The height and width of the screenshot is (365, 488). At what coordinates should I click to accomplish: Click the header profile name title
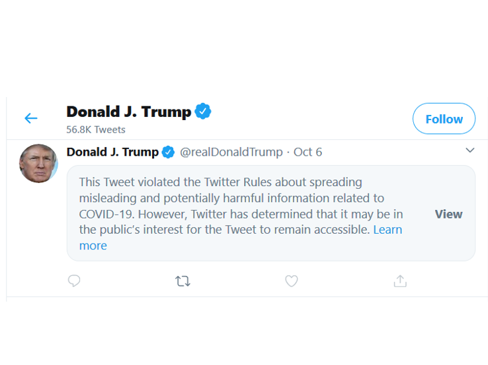point(128,112)
